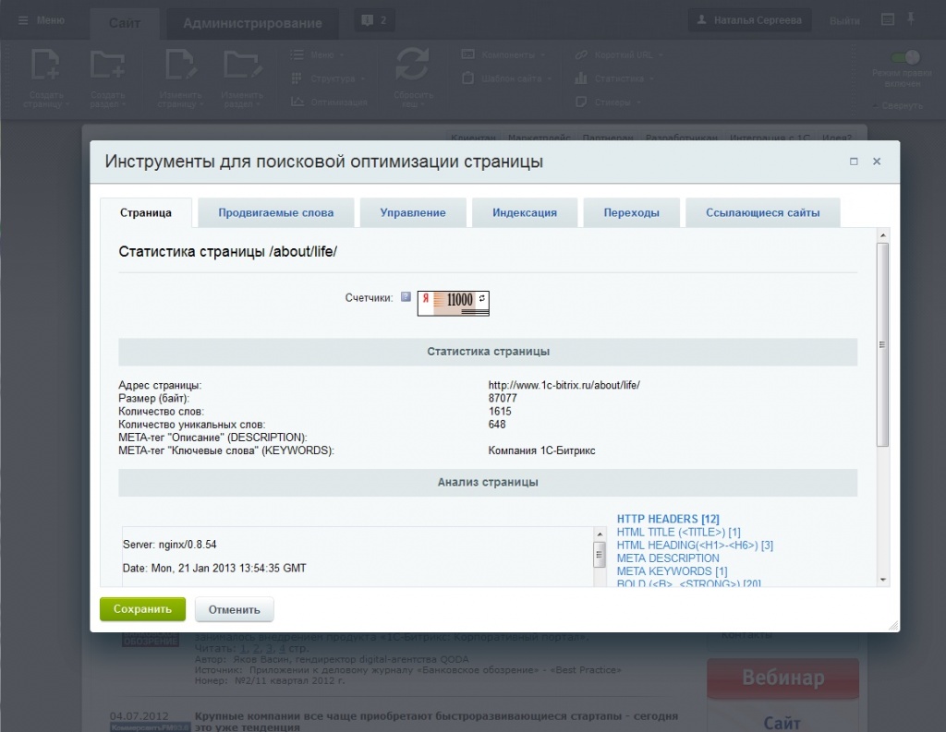
Task: Expand the Структура dropdown
Action: click(x=328, y=78)
